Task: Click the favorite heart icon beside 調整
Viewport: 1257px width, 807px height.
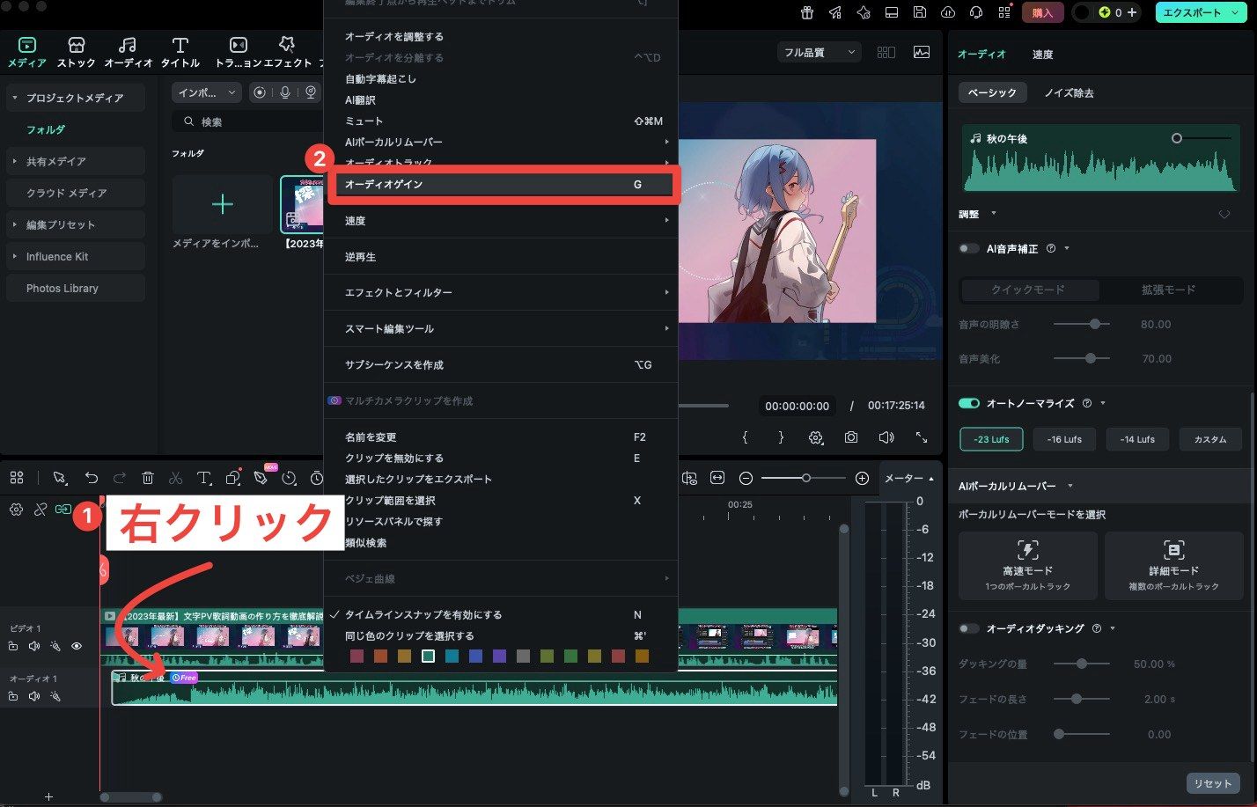Action: [1224, 215]
